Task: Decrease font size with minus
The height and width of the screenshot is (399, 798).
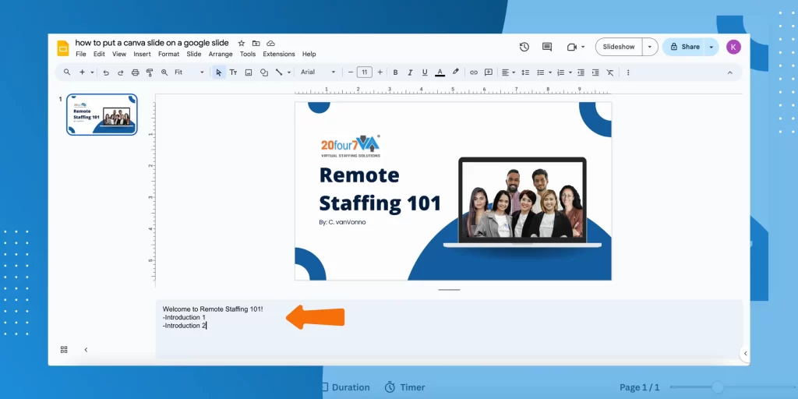Action: click(x=351, y=72)
